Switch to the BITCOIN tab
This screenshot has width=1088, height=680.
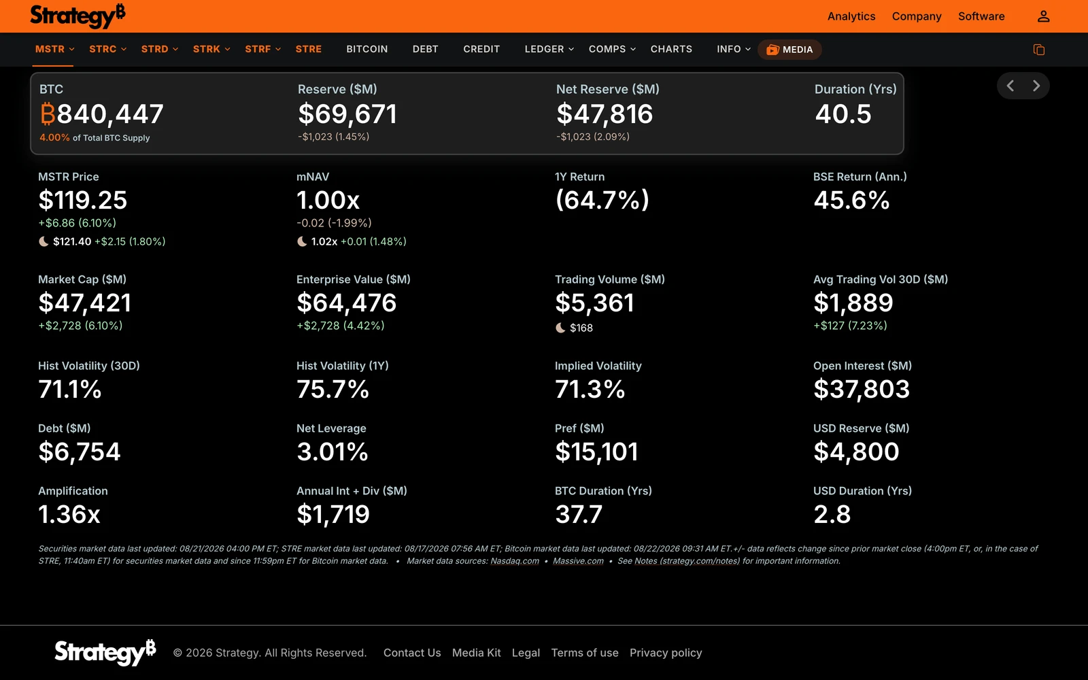367,50
